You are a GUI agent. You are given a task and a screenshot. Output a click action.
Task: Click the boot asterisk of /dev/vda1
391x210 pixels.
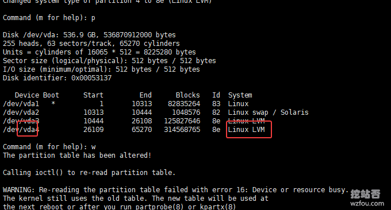(x=53, y=103)
